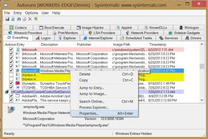Open the Help menu

tap(56, 13)
